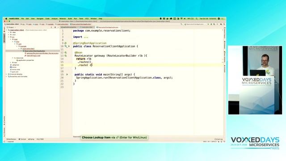Select .gitignore in project tree
This screenshot has width=286, height=161.
click(15, 65)
